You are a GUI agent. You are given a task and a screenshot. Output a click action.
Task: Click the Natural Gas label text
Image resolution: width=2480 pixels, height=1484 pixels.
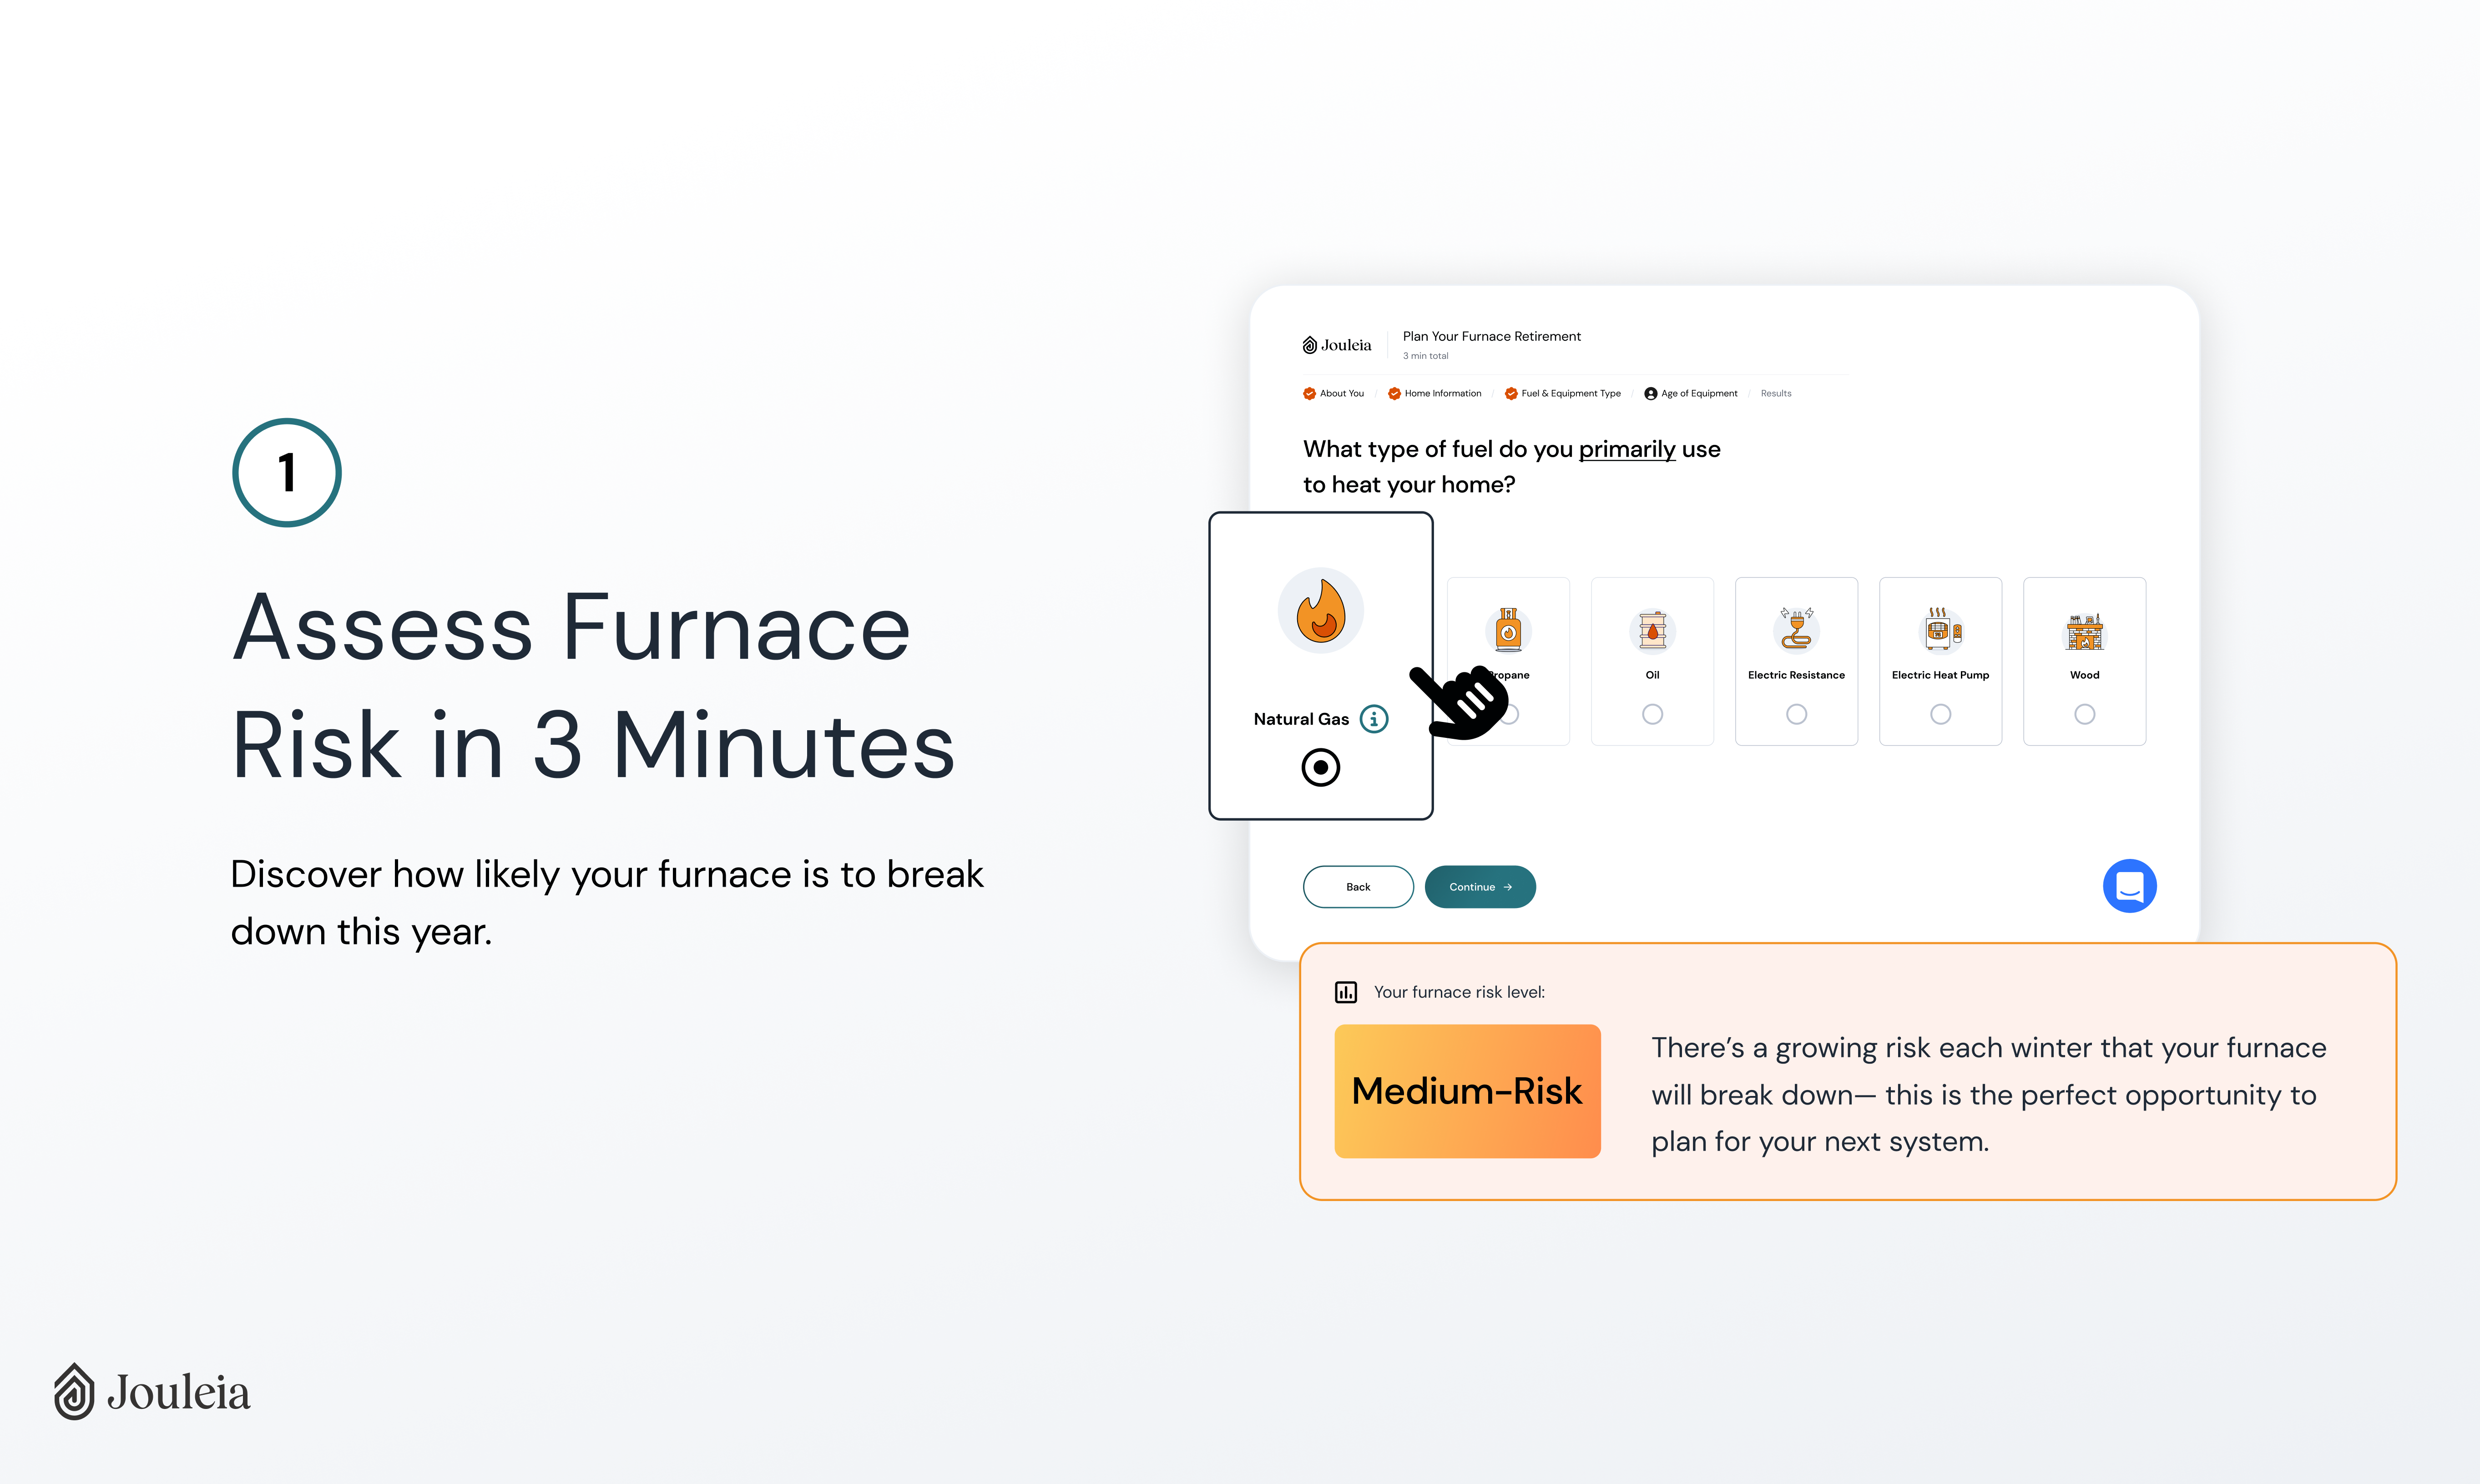pos(1301,719)
